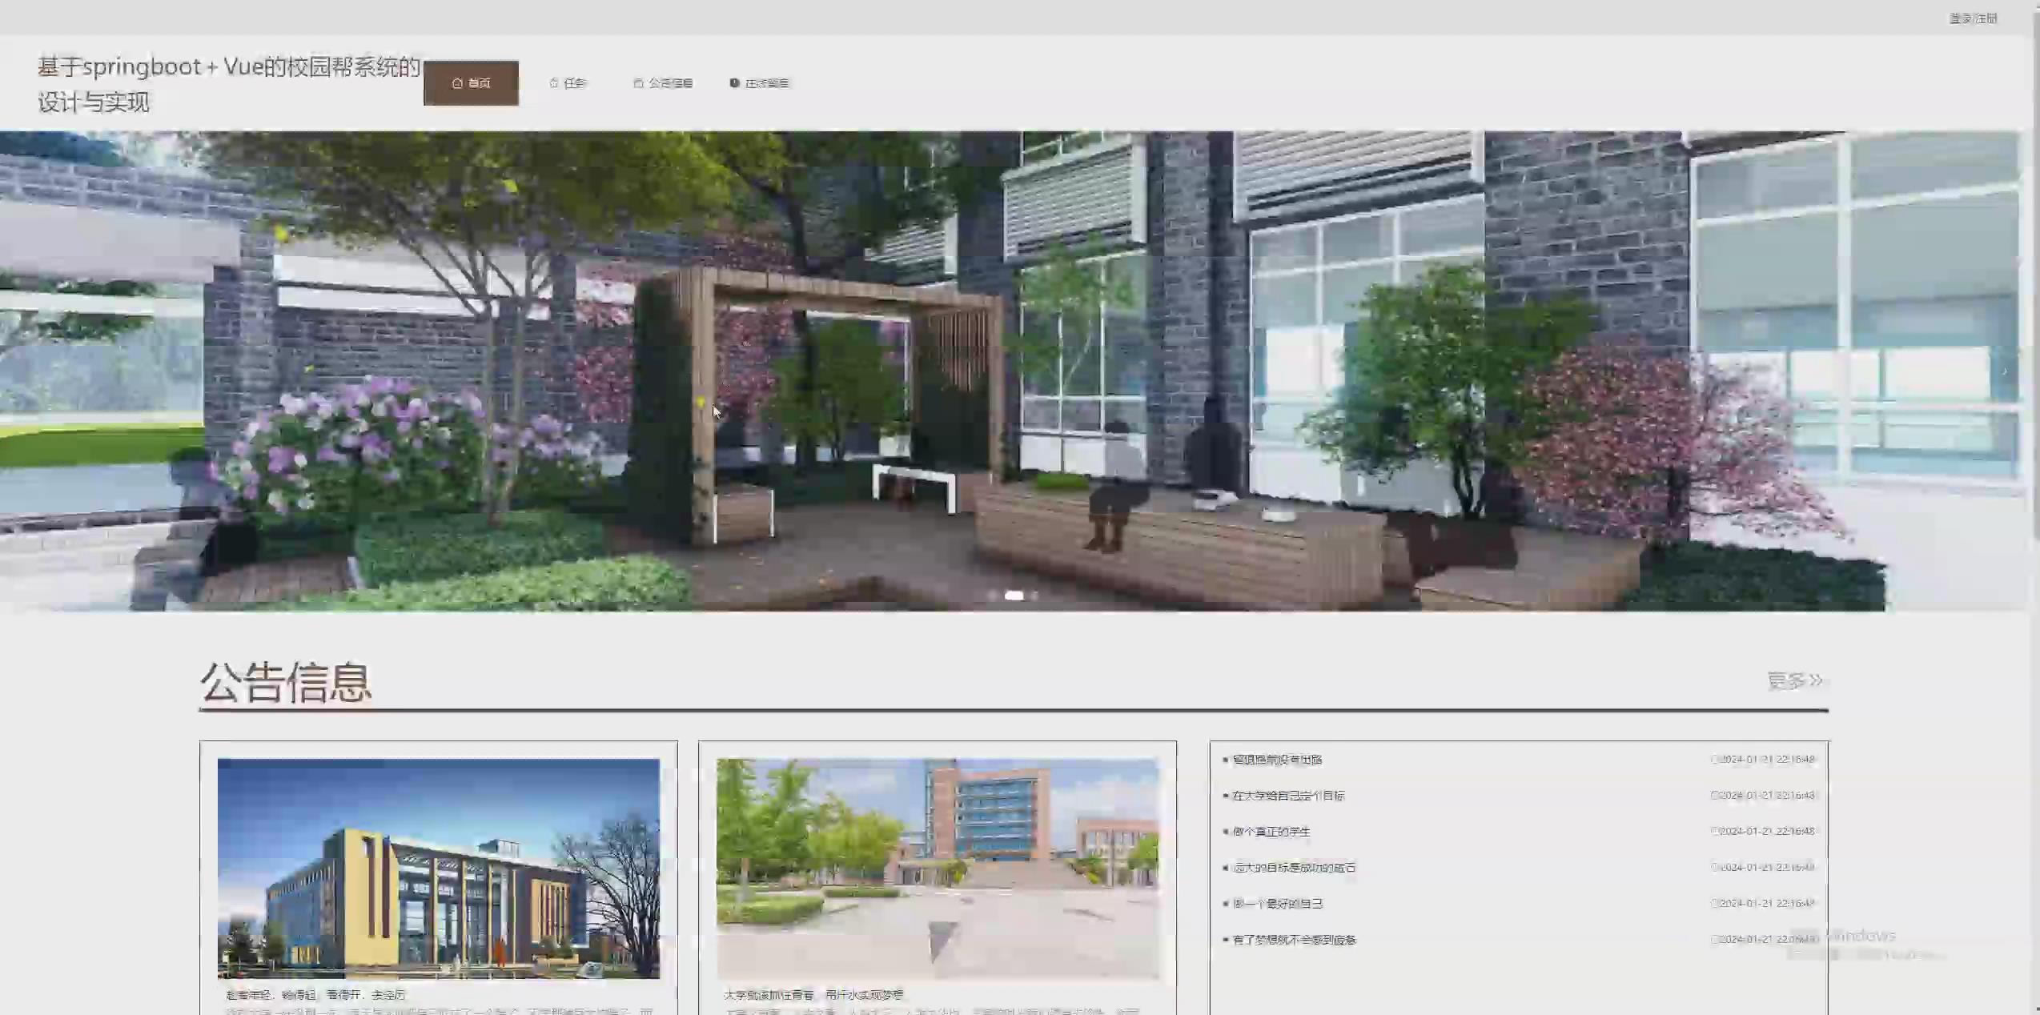Open the 在线留言 message page
Screen dimensions: 2040x1015
[x=766, y=82]
